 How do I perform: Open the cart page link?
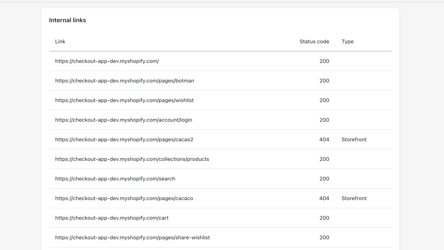coord(112,218)
